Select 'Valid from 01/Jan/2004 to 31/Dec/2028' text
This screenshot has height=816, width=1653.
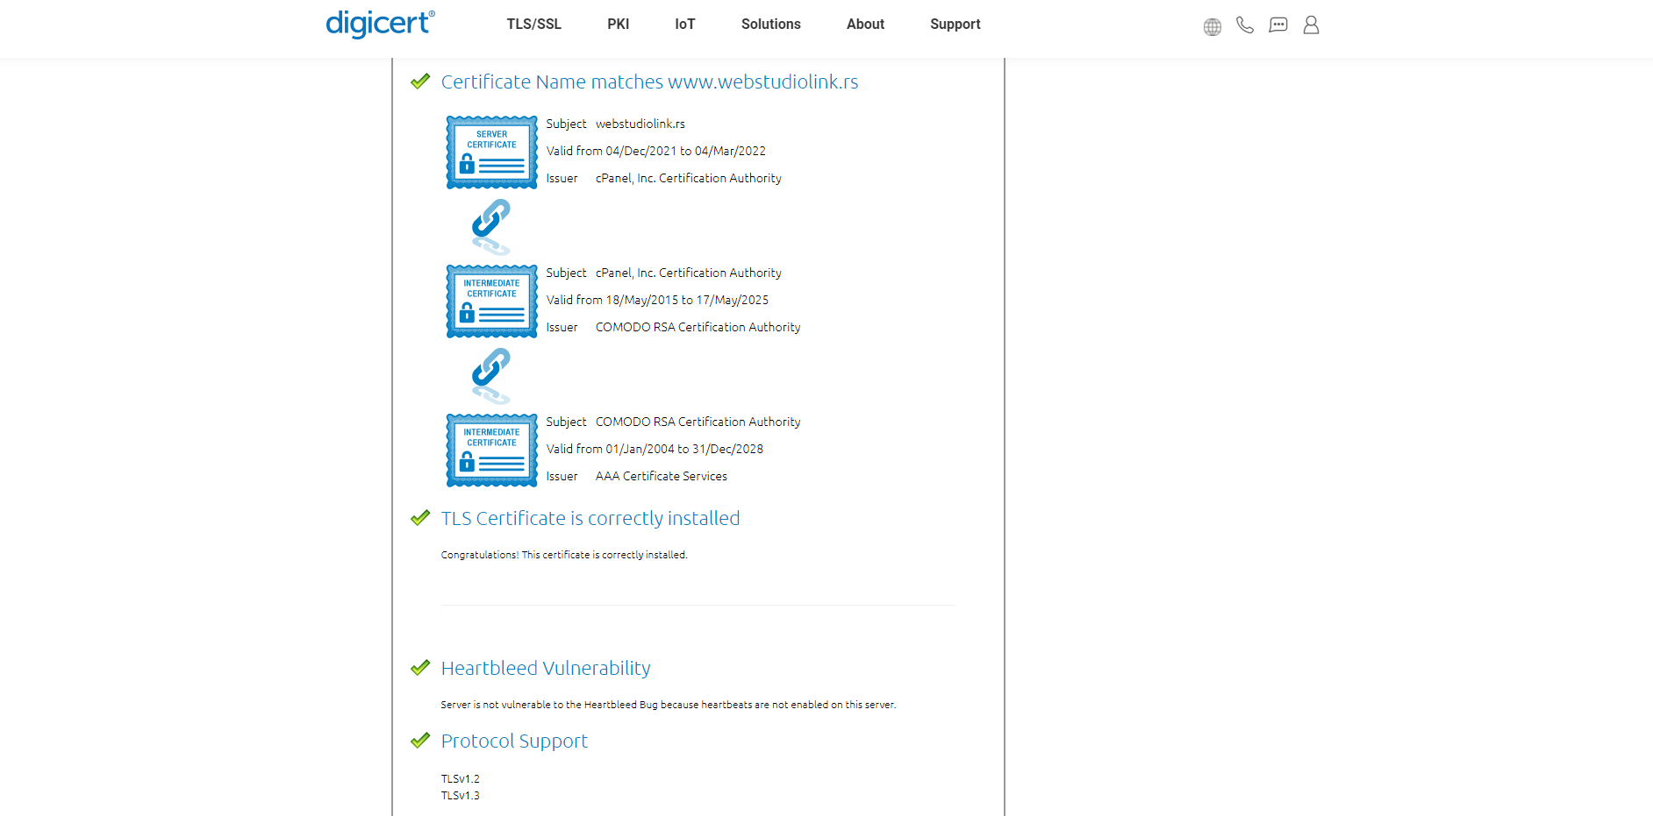pos(655,449)
